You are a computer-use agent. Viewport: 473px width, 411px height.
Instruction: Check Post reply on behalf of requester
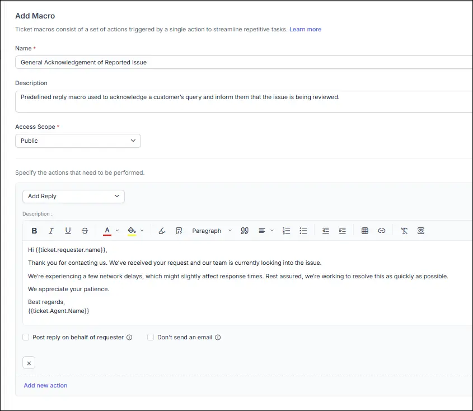26,337
